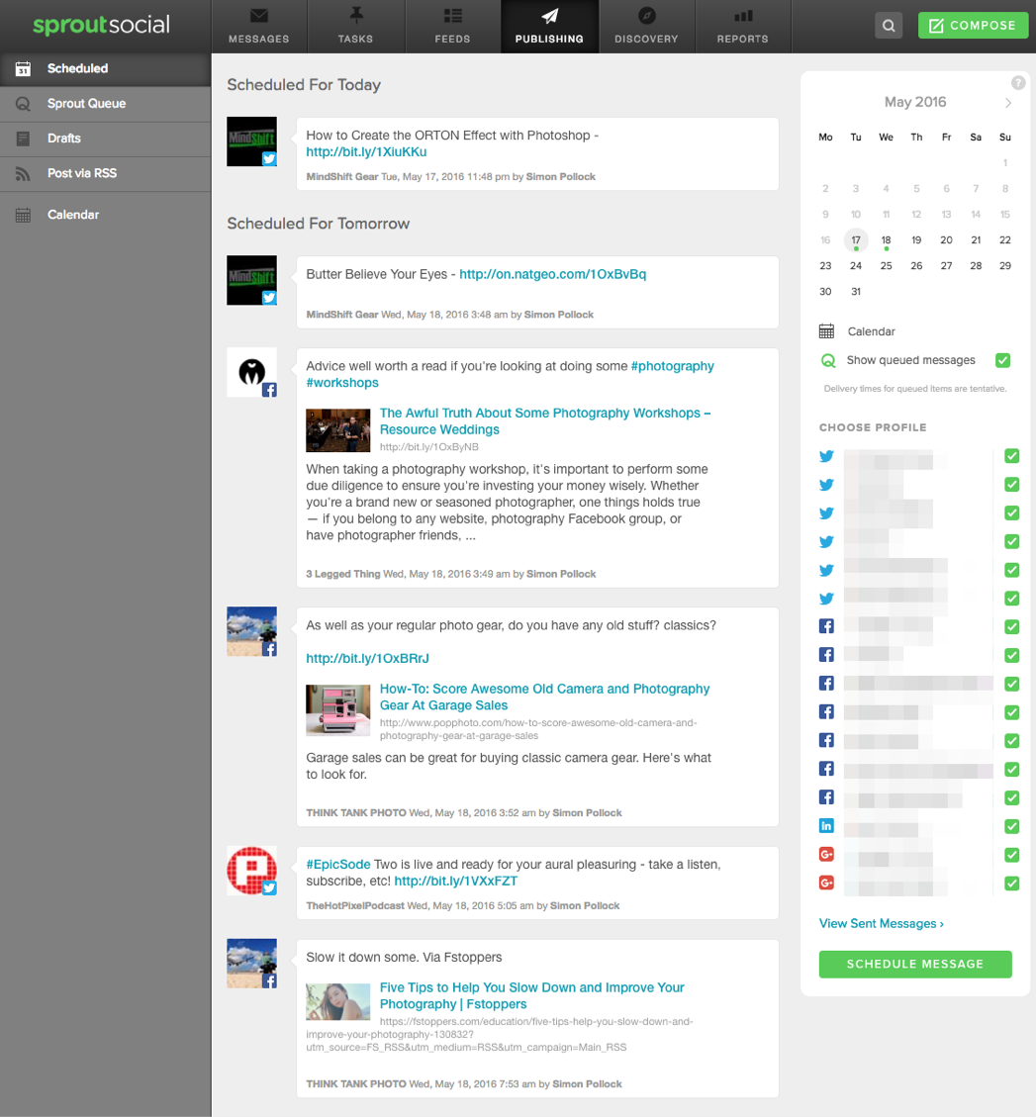Open Calendar in the left sidebar
Screen dimensions: 1036x1117
106,215
